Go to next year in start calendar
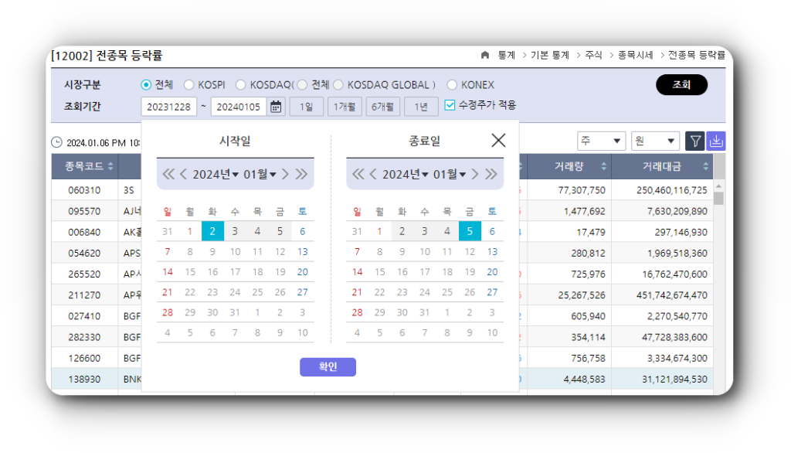The image size is (791, 453). [301, 174]
